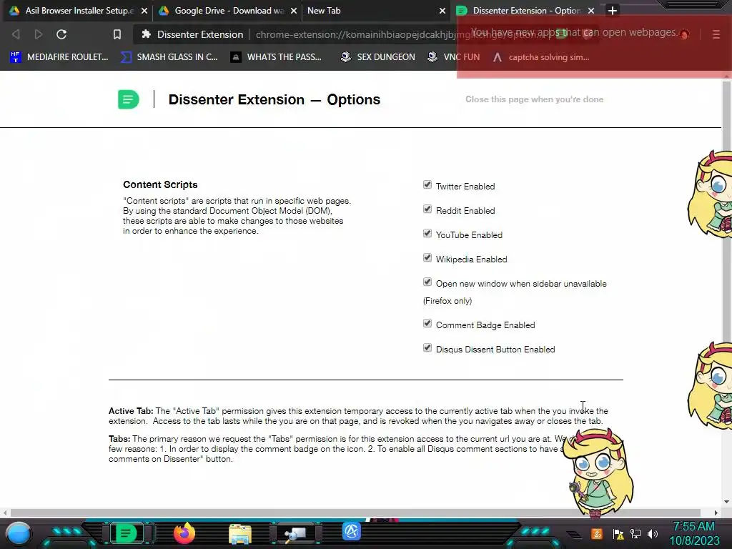Image resolution: width=732 pixels, height=549 pixels.
Task: Uncheck the Comment Badge Enabled checkbox
Action: (x=427, y=324)
